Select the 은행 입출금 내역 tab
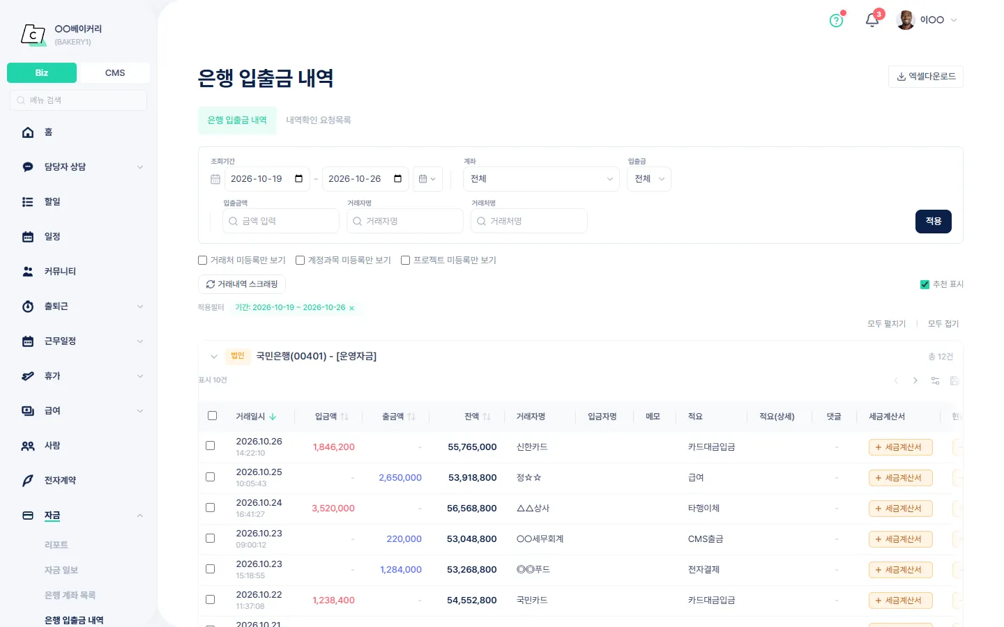 tap(237, 121)
